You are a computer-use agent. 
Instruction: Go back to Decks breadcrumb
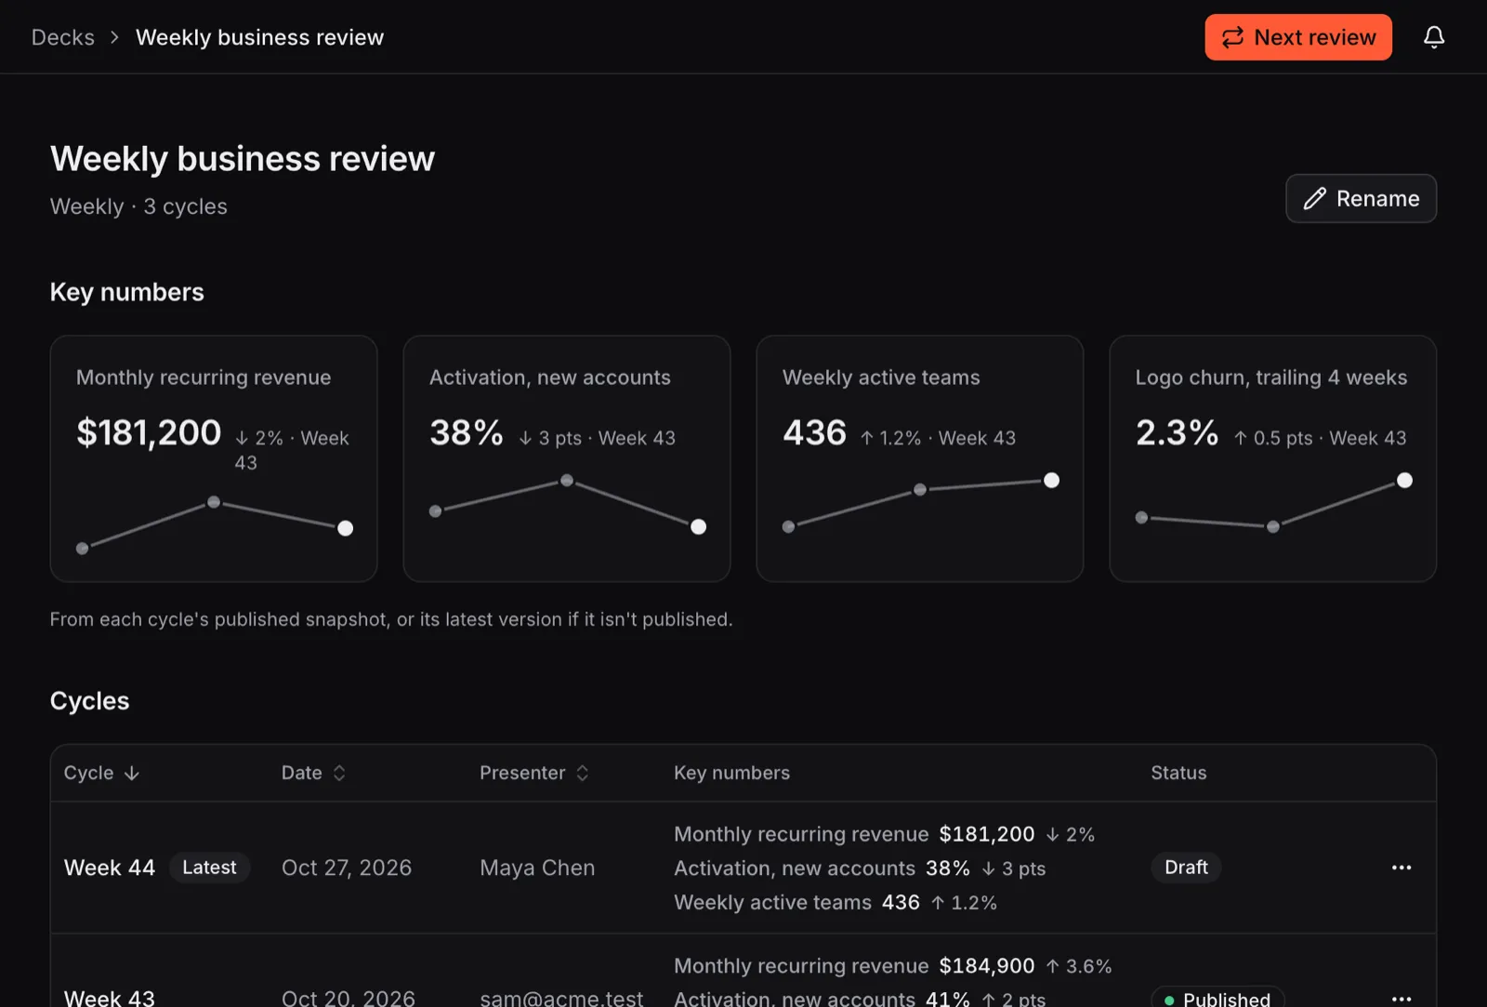pos(63,37)
